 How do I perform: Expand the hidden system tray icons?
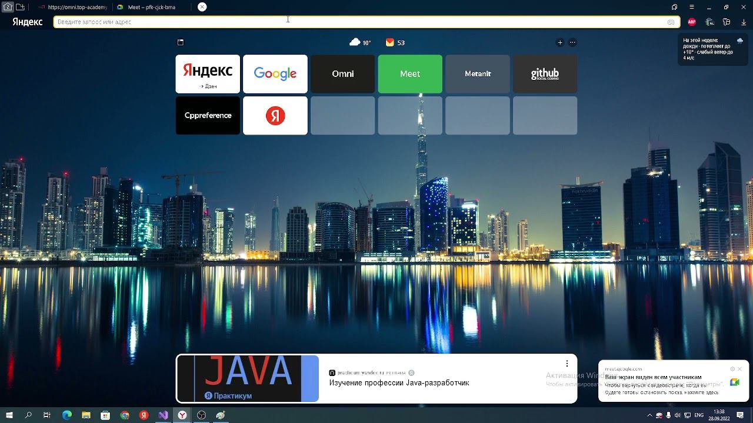coord(649,415)
